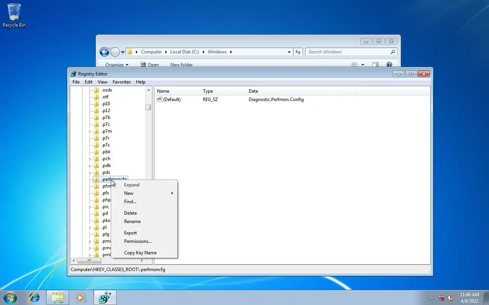
Task: Click the .p7b key folder icon
Action: pyautogui.click(x=97, y=117)
